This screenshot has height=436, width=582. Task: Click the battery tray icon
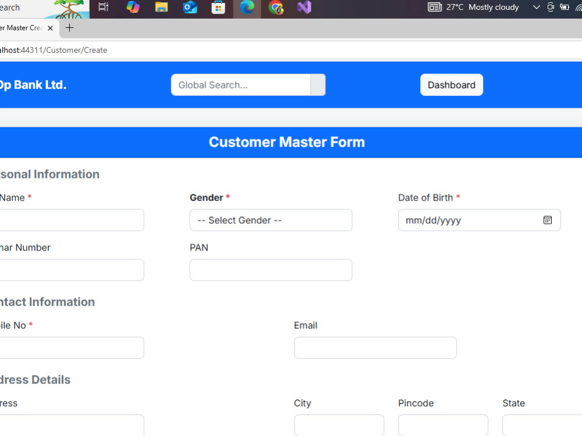[565, 7]
